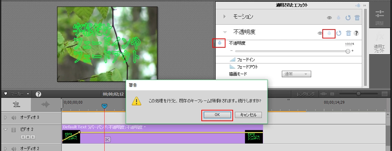Click the blue playhead marker on ruler
Screen dimensions: 392x151
coord(104,106)
